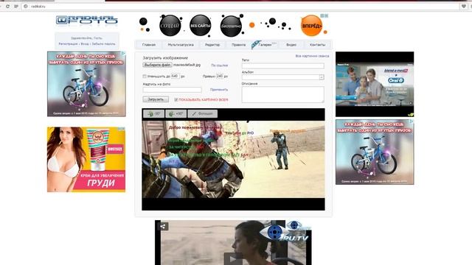
Task: Click the 'Надпись на фото' caption field
Action: pyautogui.click(x=172, y=90)
